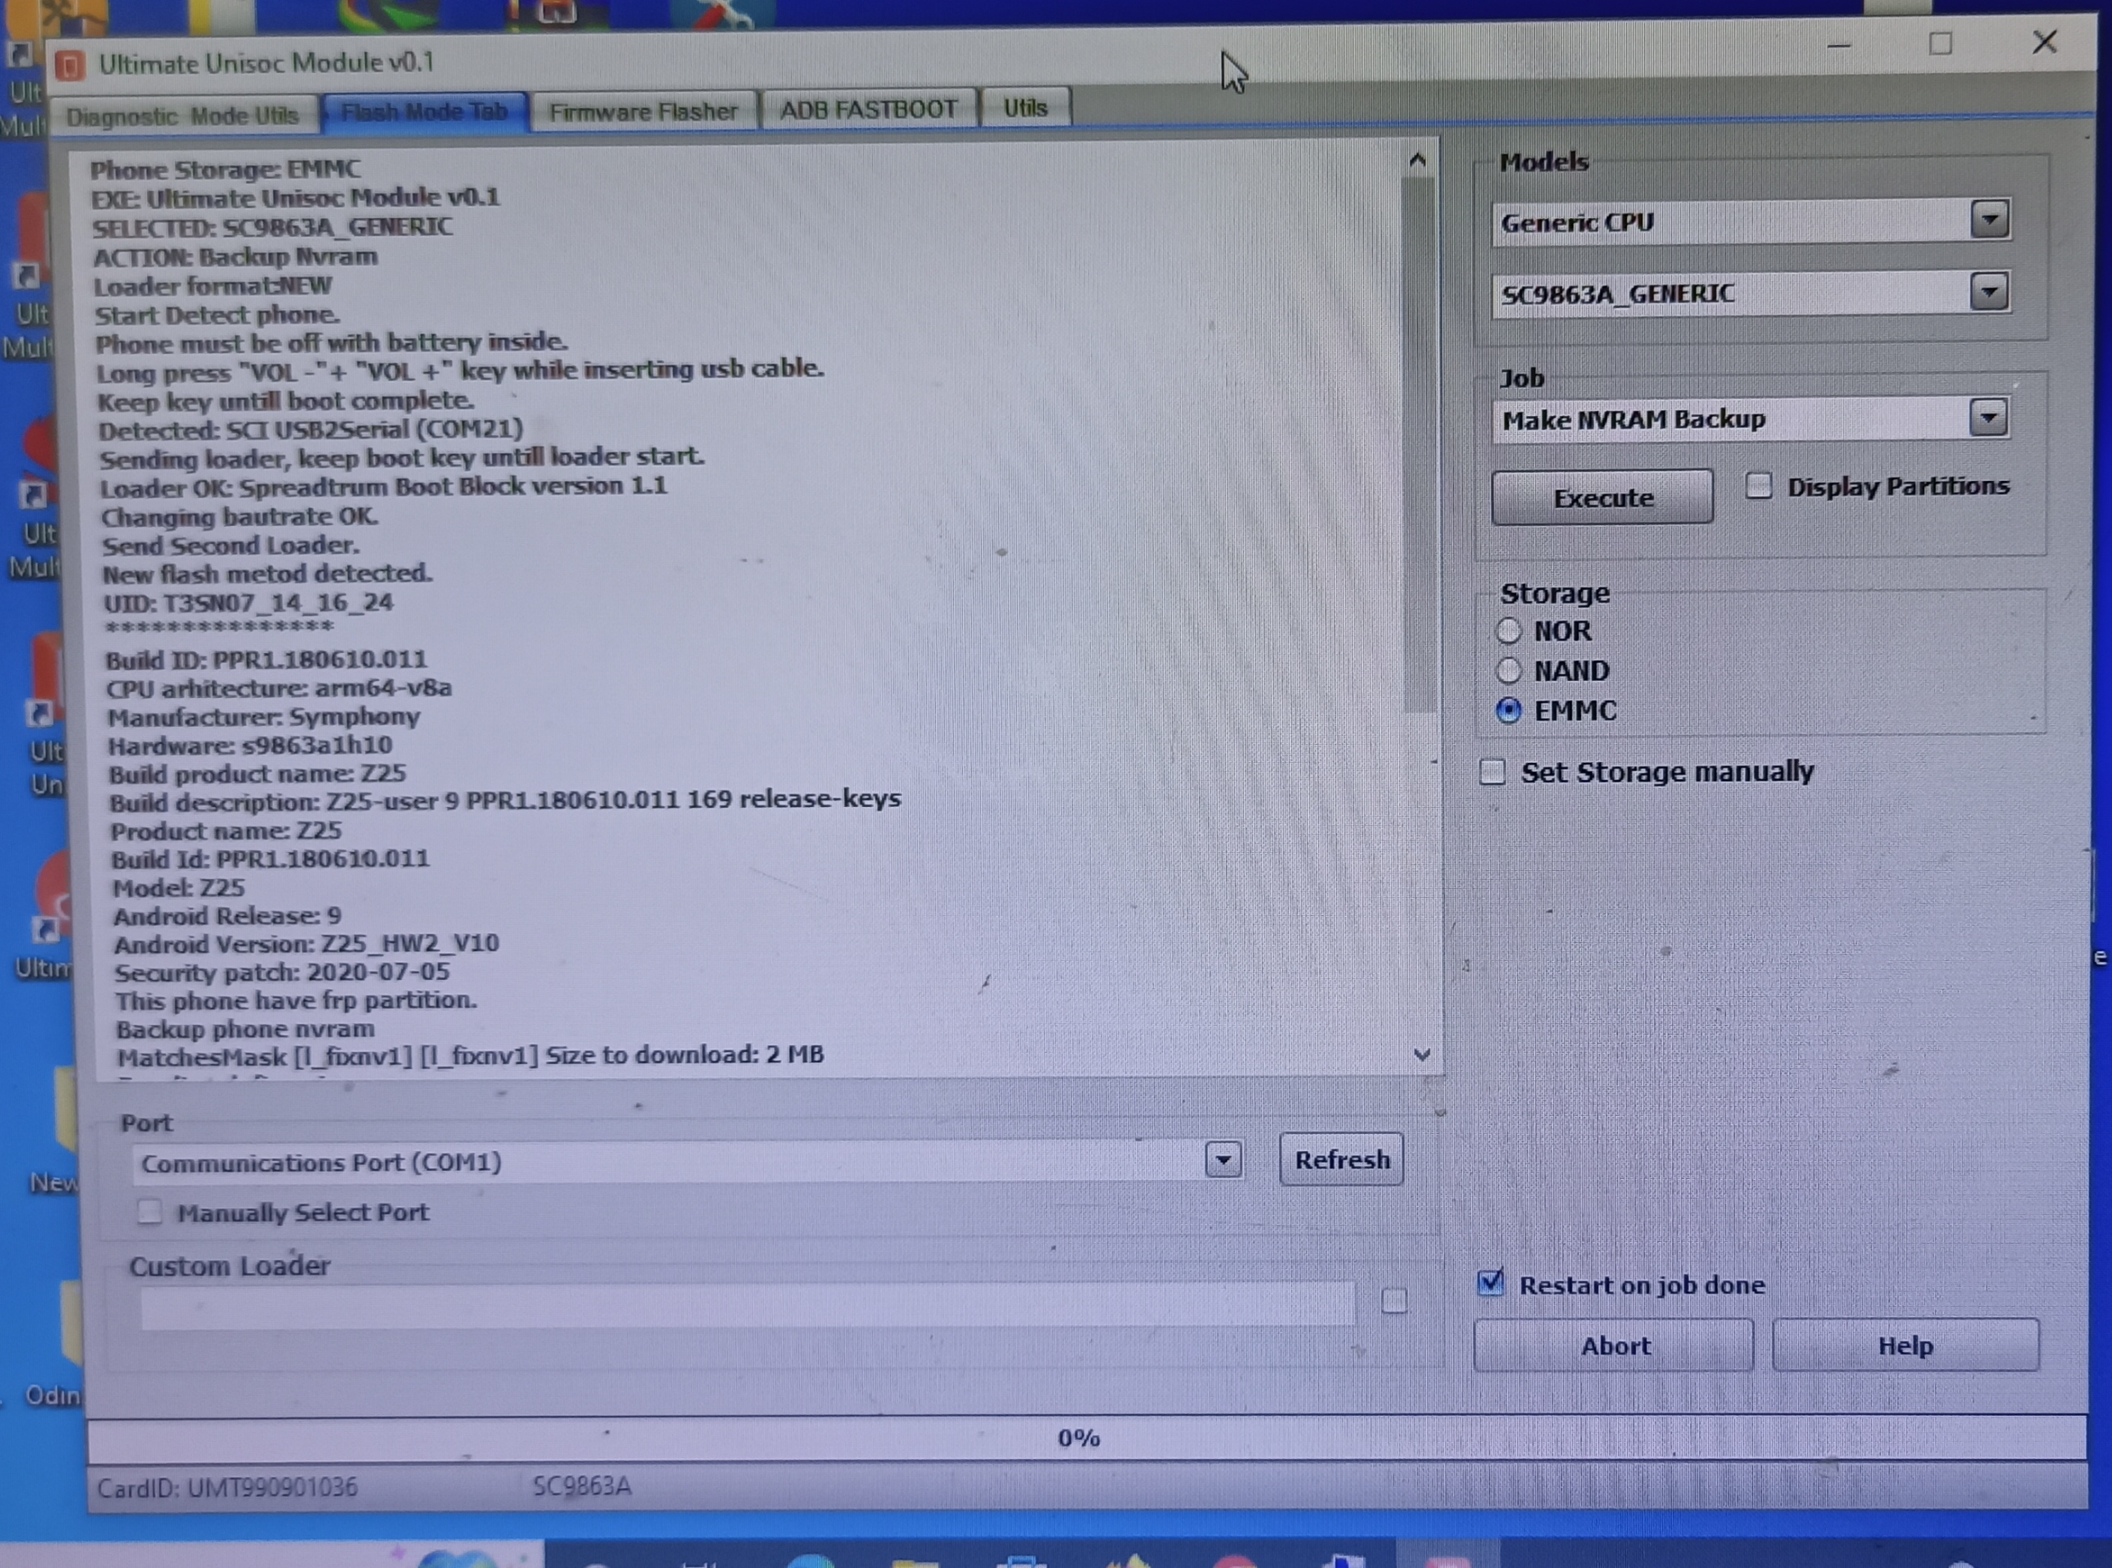2112x1568 pixels.
Task: Click the log scroll up arrow
Action: tap(1418, 160)
